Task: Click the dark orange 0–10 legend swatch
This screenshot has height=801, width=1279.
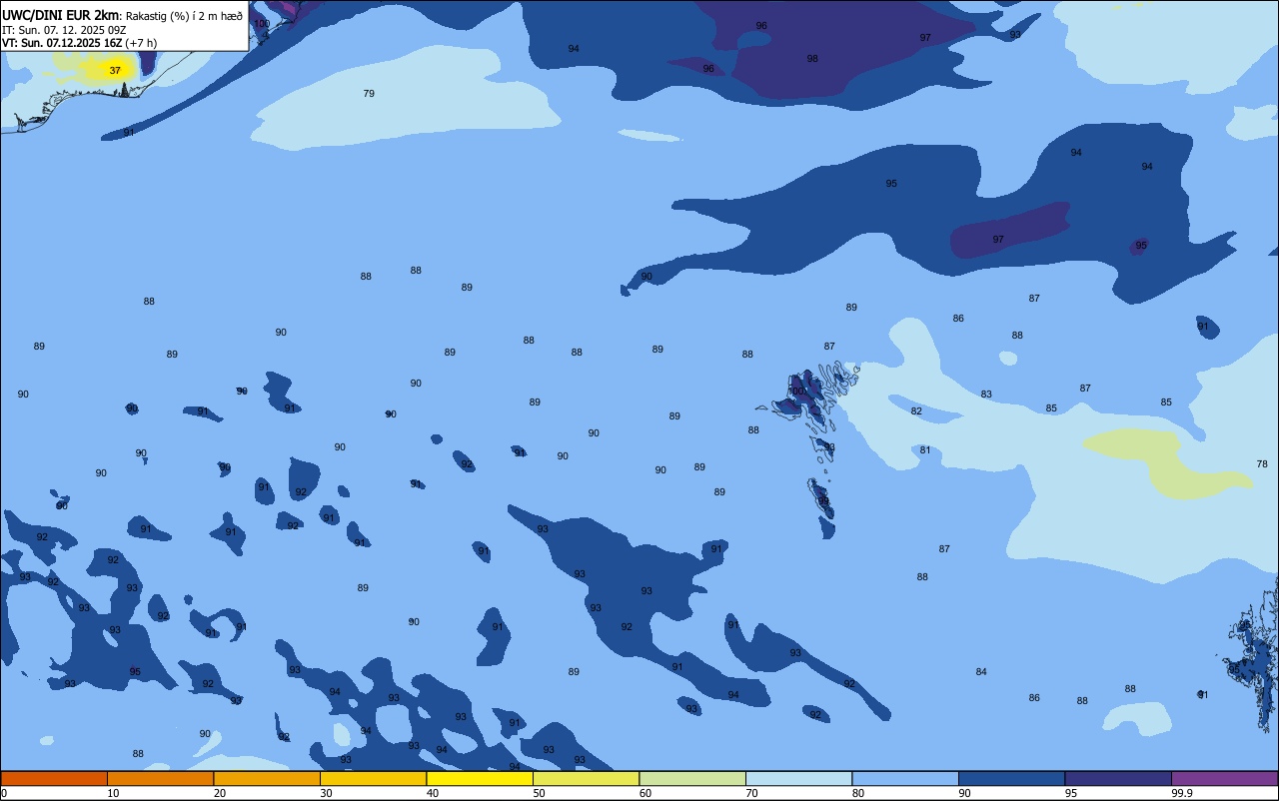Action: click(x=54, y=778)
